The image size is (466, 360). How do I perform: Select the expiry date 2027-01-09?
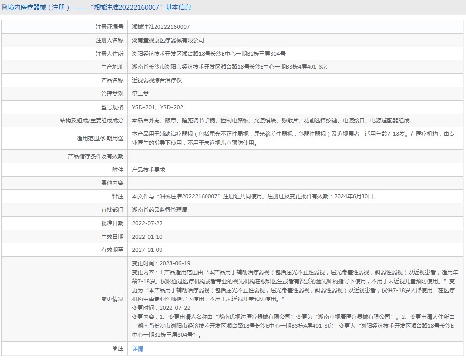click(147, 250)
